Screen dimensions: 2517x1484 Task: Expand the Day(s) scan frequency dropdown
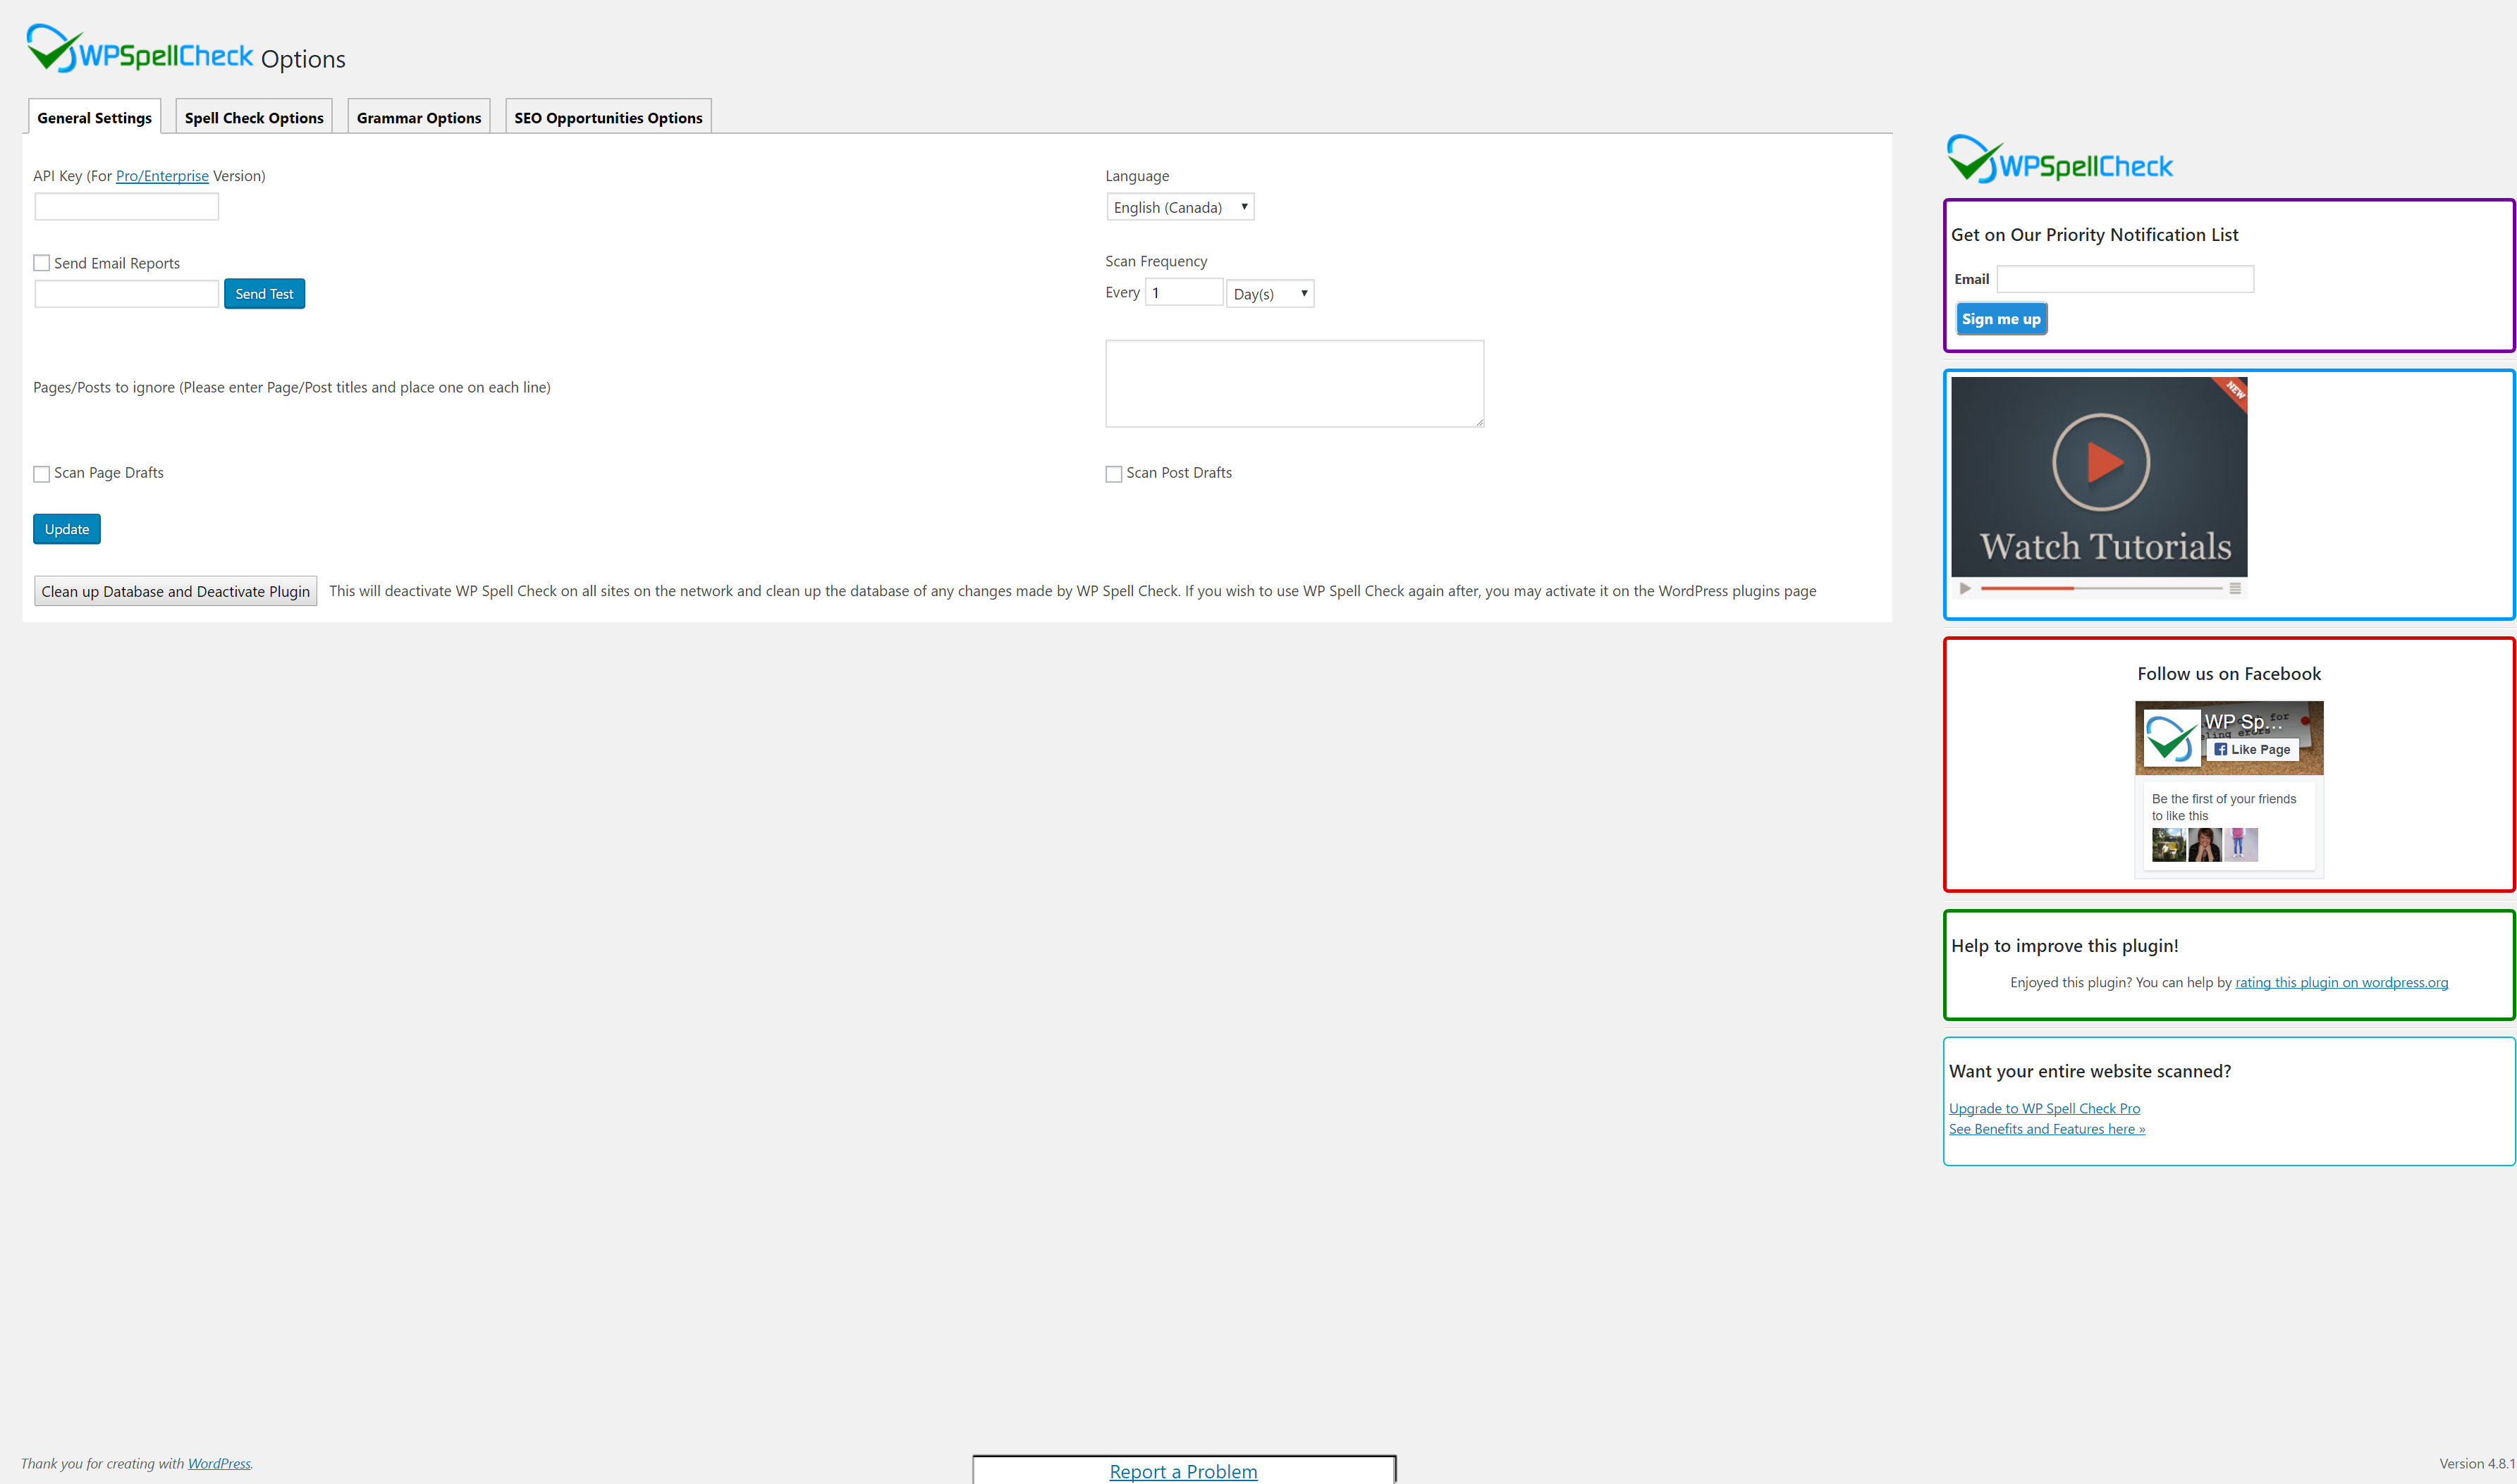tap(1270, 294)
